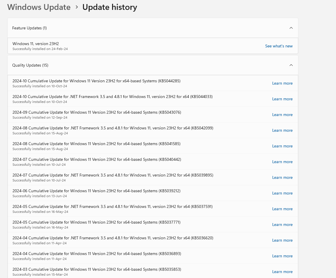The width and height of the screenshot is (336, 278).
Task: Select the 2024-10 Cumulative Update KB5044285 title
Action: (96, 81)
